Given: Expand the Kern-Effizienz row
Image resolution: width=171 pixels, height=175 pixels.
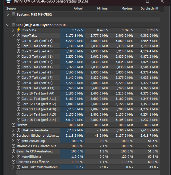Looking at the screenshot, I should tap(13, 157).
